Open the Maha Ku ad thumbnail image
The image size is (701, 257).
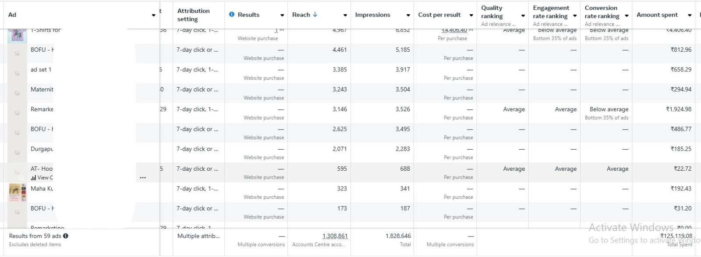[17, 193]
